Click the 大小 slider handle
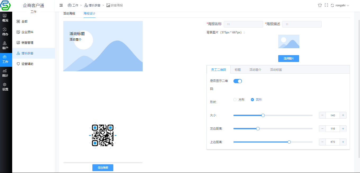 pos(263,115)
